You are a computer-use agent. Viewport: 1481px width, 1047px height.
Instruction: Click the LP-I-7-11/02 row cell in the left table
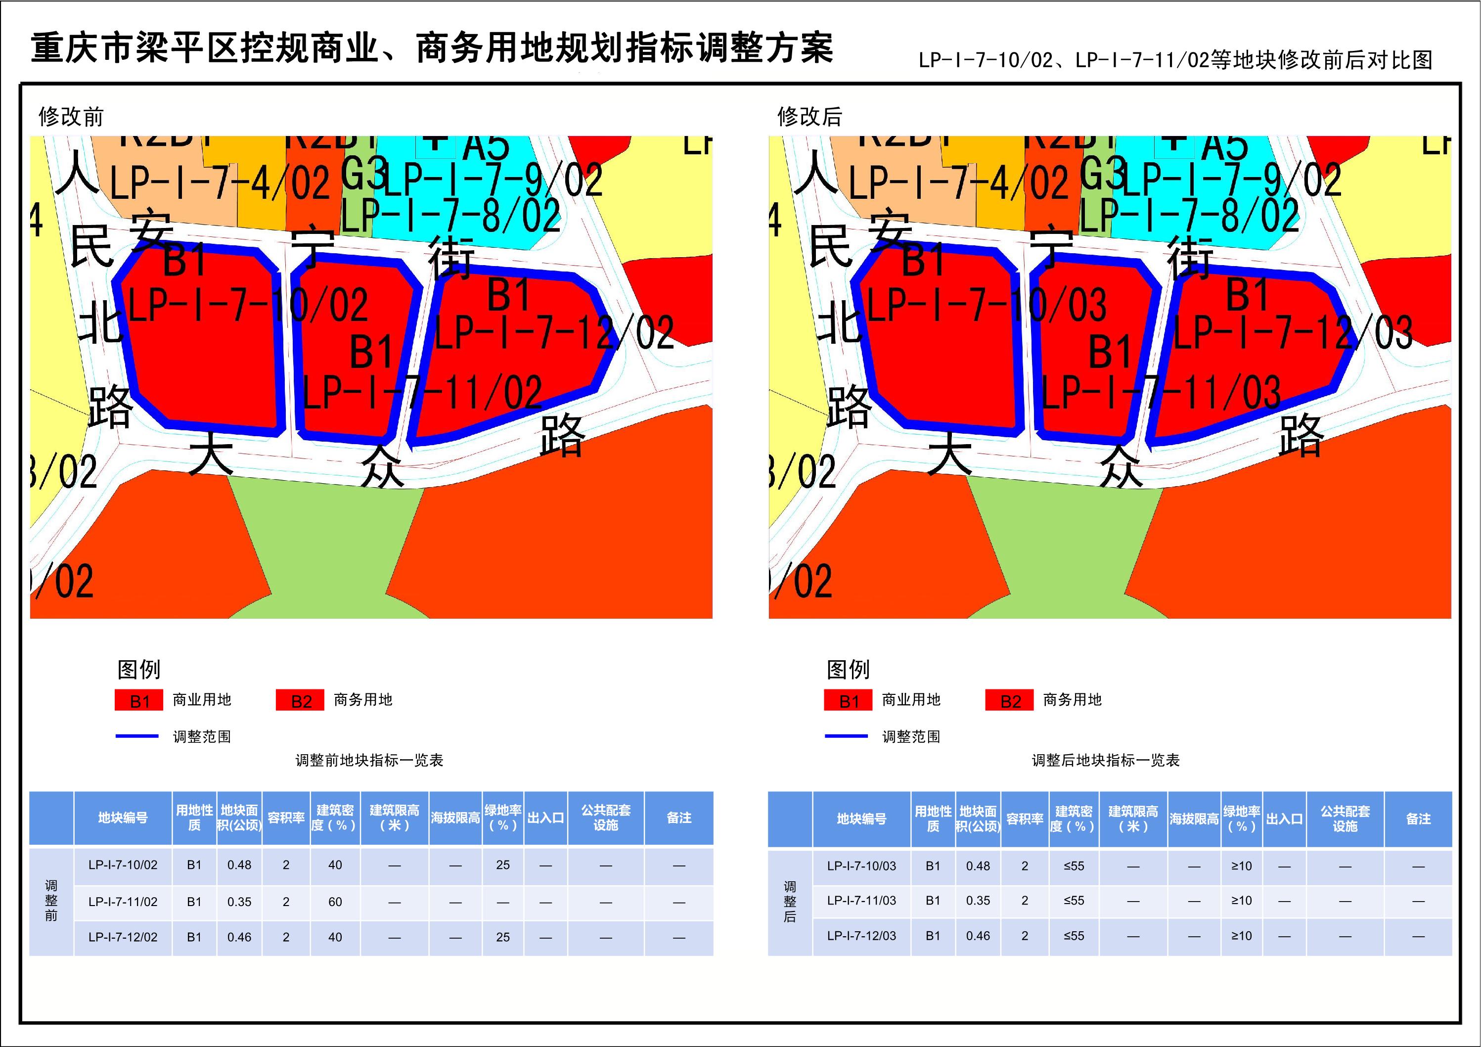pos(123,902)
